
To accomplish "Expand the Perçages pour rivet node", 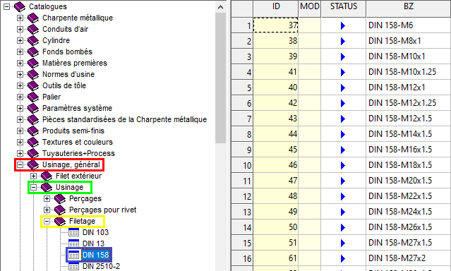I will tap(47, 210).
